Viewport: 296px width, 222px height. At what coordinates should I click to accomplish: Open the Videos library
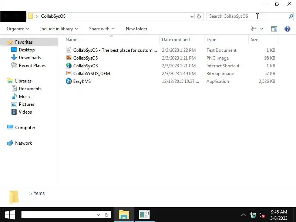[25, 112]
